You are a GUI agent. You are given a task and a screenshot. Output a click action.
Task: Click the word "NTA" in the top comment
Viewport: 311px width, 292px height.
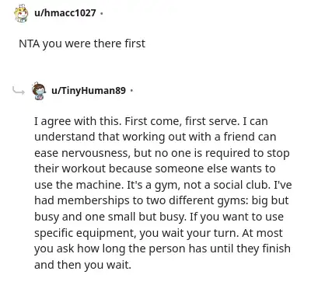(30, 43)
